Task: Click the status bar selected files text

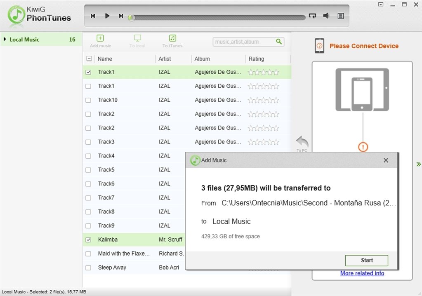Action: (44, 292)
